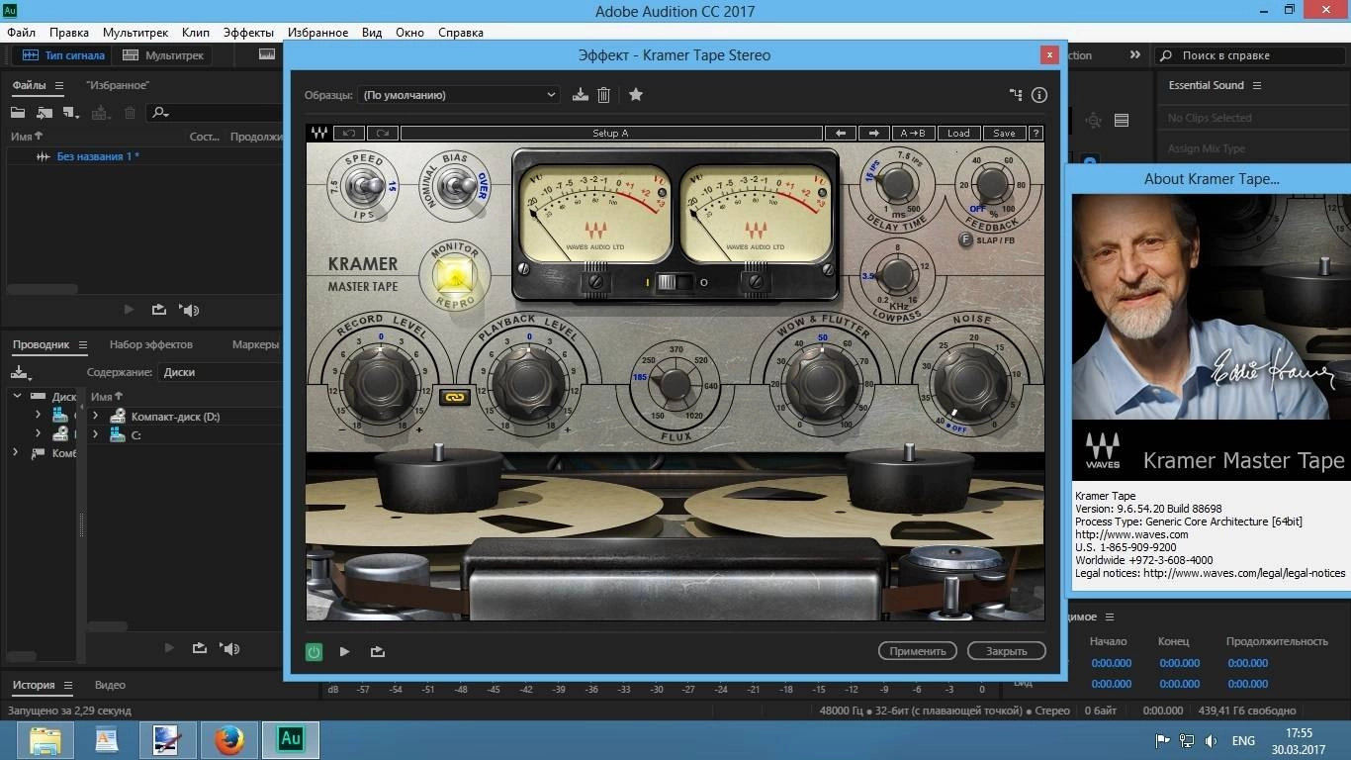Toggle the Monitor Repro button
Image resolution: width=1351 pixels, height=760 pixels.
tap(454, 276)
